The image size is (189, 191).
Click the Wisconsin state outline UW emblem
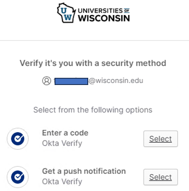coord(66,13)
